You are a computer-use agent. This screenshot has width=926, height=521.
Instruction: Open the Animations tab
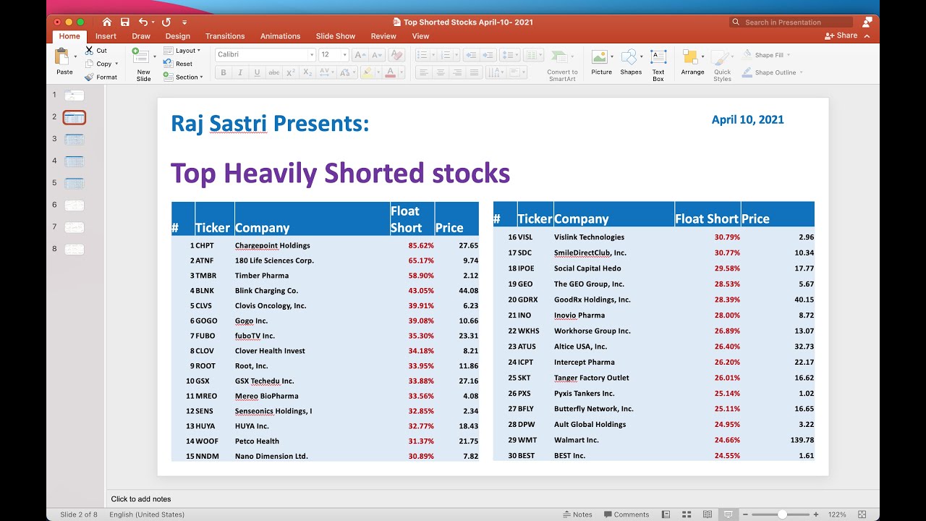(x=280, y=36)
